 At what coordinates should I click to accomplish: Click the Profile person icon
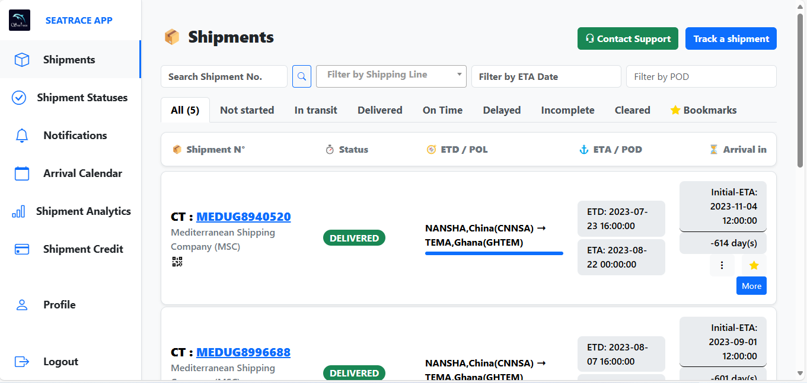pos(22,305)
